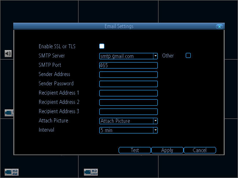Viewport: 238px width, 178px height.
Task: Click the HD 4M camera icon
Action: 12,172
